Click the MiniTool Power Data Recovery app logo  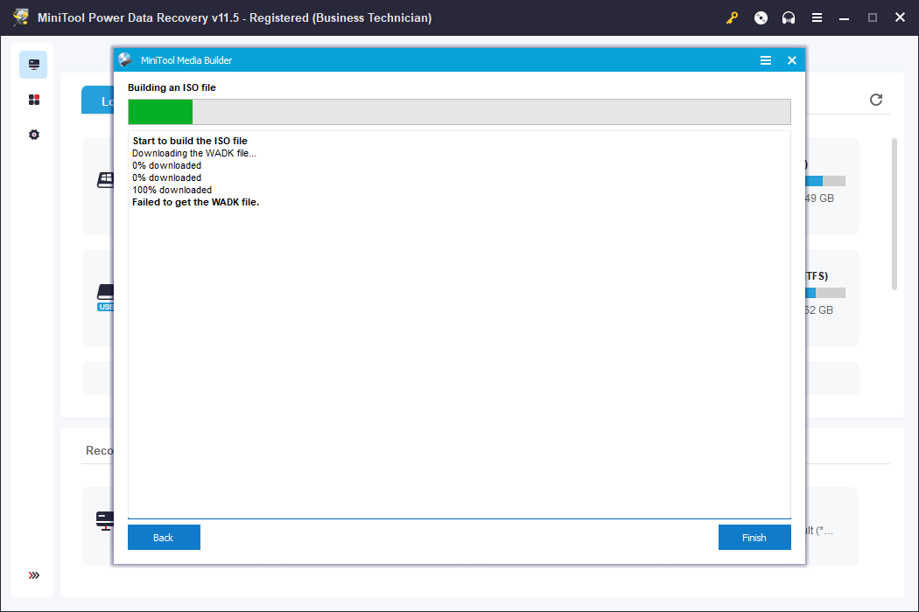click(x=21, y=17)
